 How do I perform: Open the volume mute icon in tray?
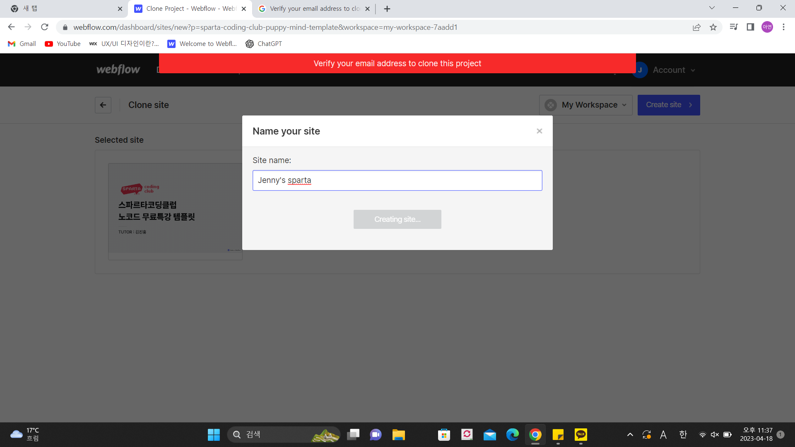715,435
